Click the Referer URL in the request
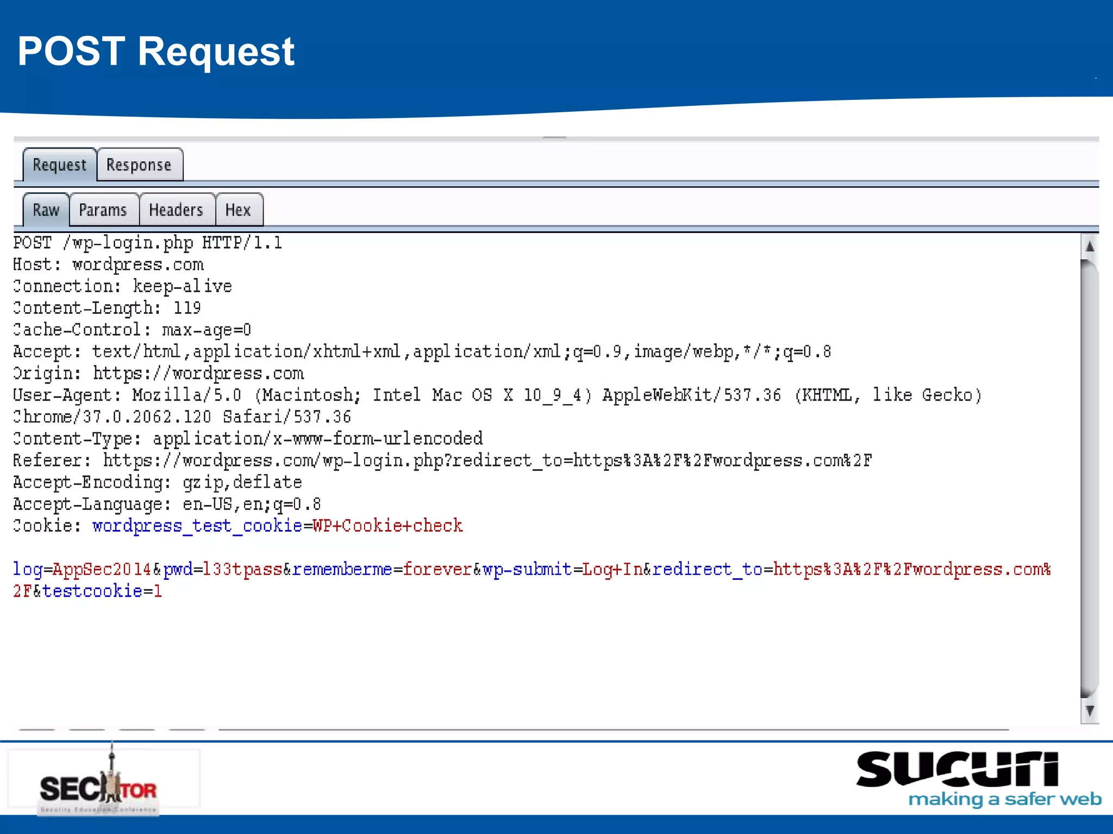The image size is (1113, 834). pos(487,461)
